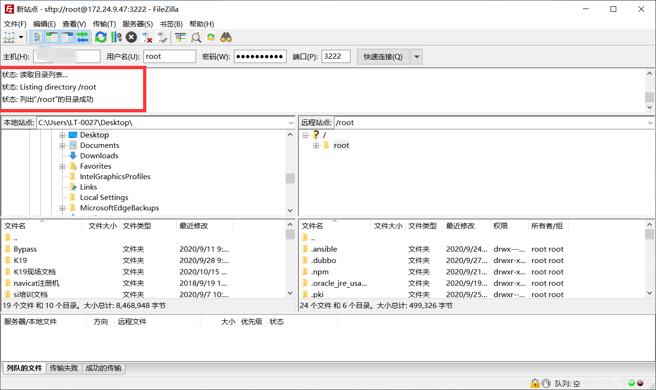Open the local site path dropdown

point(291,123)
